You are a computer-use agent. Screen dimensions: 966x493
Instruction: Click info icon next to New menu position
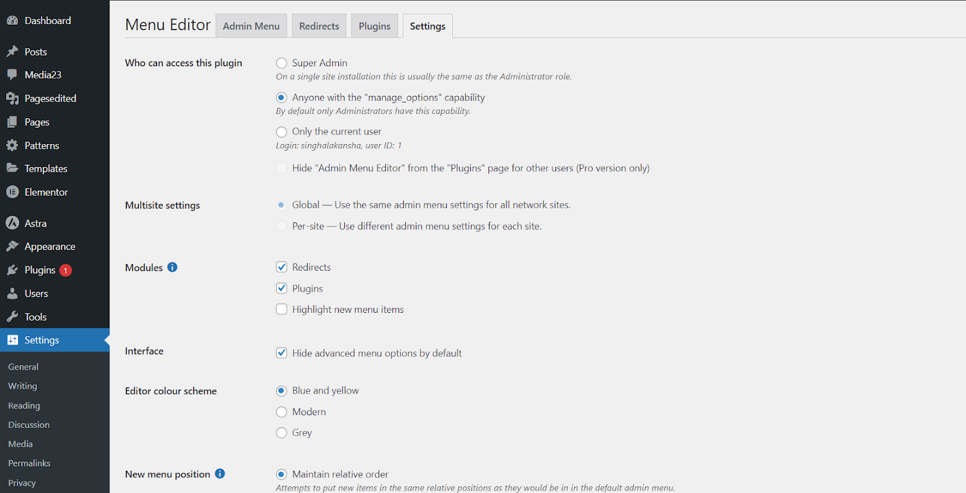click(220, 474)
